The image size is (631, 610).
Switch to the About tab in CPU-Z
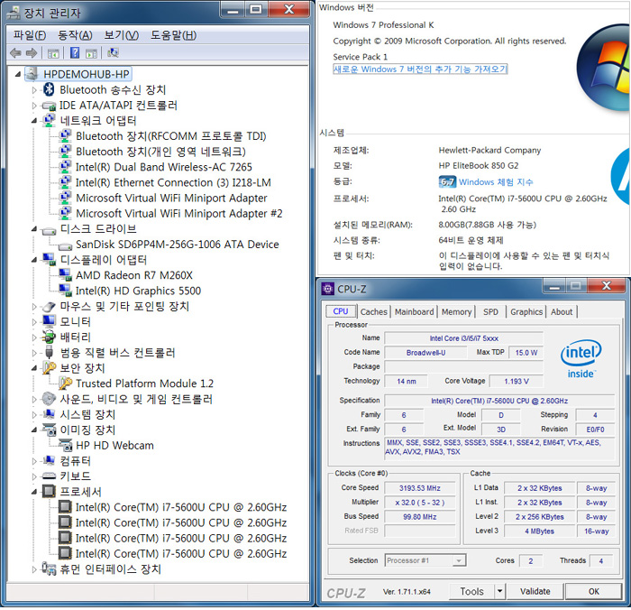[x=562, y=312]
